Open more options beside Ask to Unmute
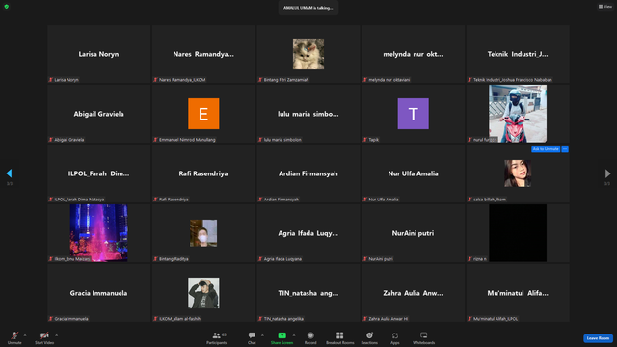 565,149
